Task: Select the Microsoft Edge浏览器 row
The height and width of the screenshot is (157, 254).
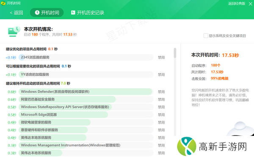Action: click(x=86, y=114)
